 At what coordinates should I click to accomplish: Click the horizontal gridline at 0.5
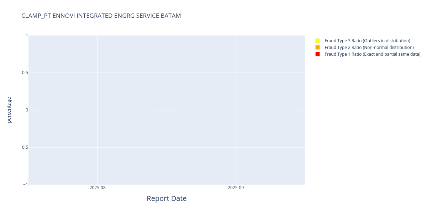pos(167,73)
